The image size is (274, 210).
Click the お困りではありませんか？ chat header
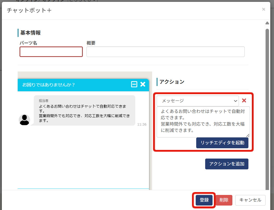pyautogui.click(x=49, y=85)
